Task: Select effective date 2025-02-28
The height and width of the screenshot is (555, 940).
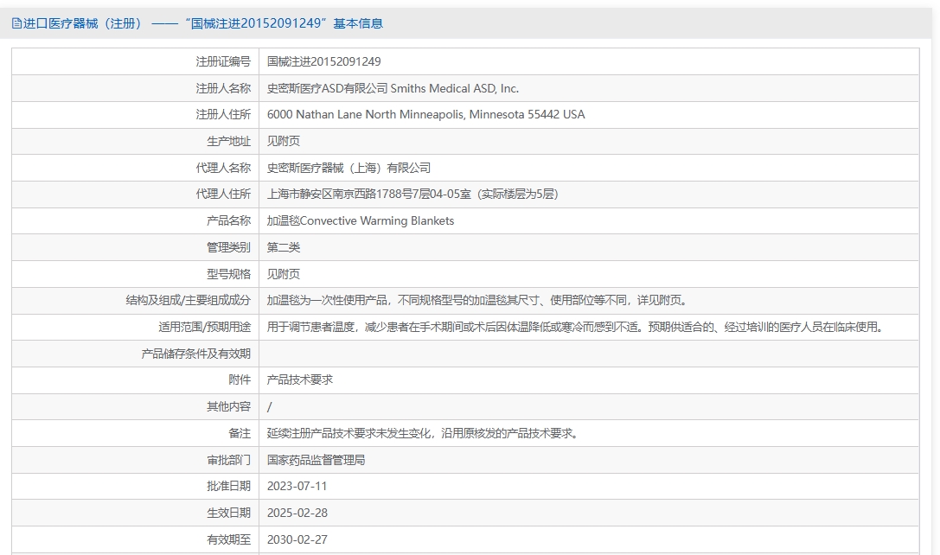Action: click(x=297, y=513)
